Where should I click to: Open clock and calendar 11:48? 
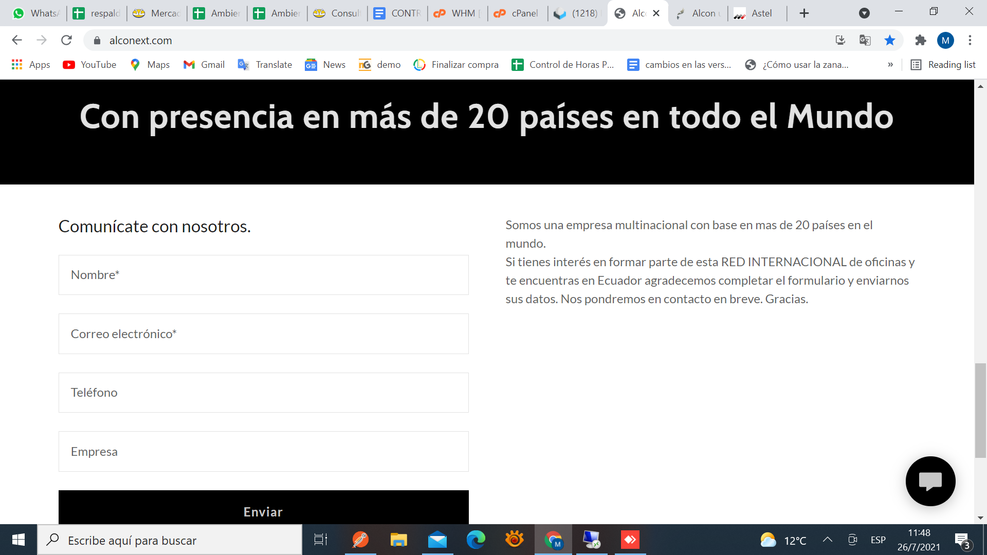click(x=919, y=540)
